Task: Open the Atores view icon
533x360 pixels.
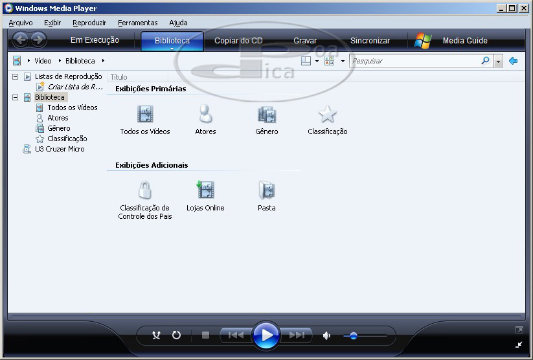Action: (x=205, y=115)
